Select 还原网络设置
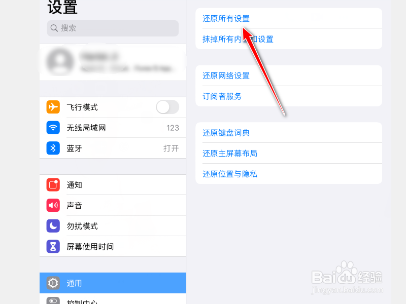 pyautogui.click(x=289, y=75)
